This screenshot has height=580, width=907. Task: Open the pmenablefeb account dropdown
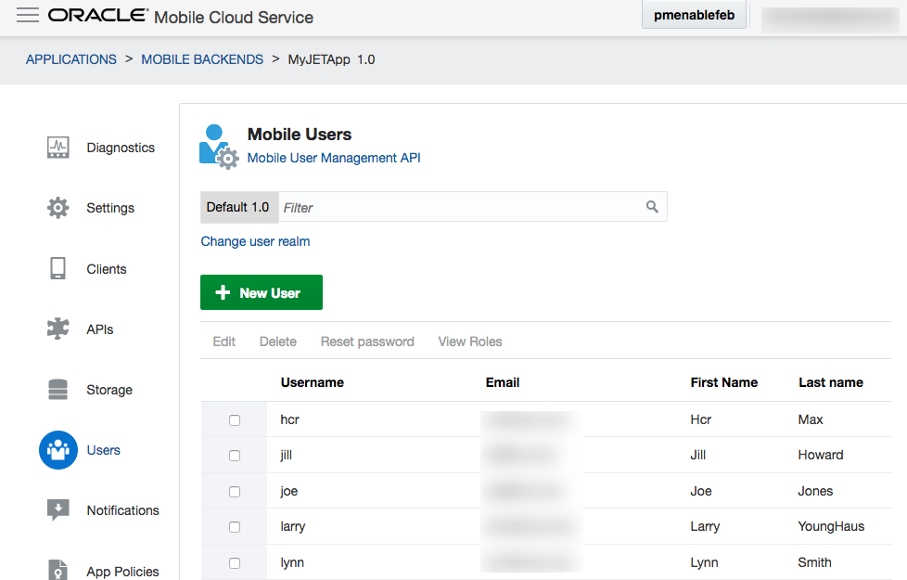pos(695,15)
